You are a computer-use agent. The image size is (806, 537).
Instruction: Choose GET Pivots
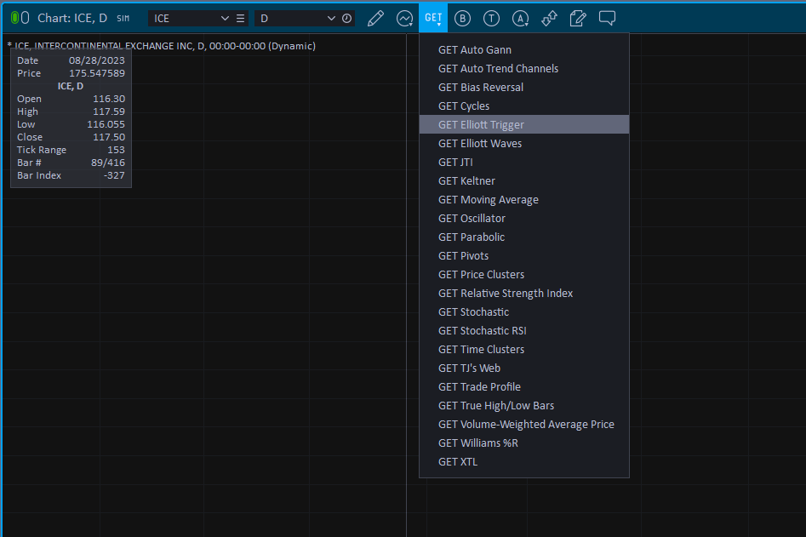tap(524, 256)
